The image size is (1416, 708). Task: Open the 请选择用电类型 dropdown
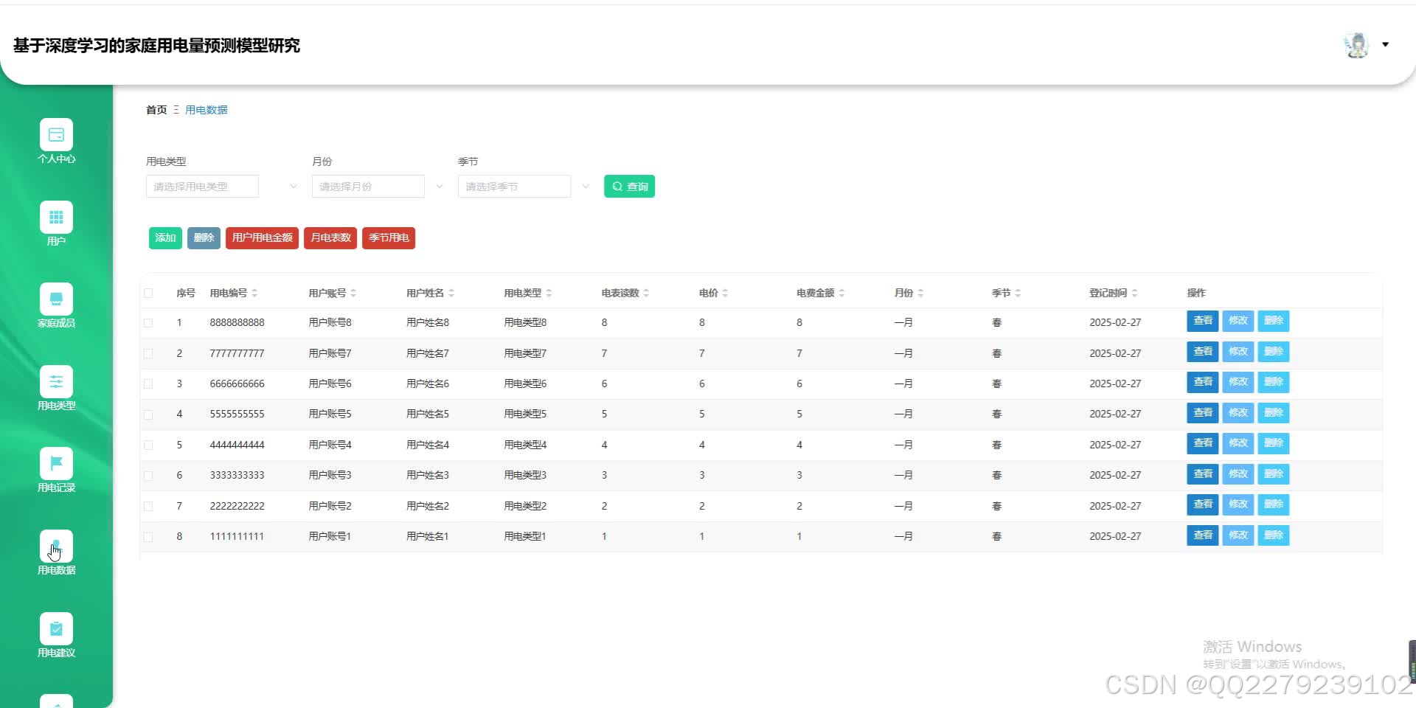[x=202, y=187]
